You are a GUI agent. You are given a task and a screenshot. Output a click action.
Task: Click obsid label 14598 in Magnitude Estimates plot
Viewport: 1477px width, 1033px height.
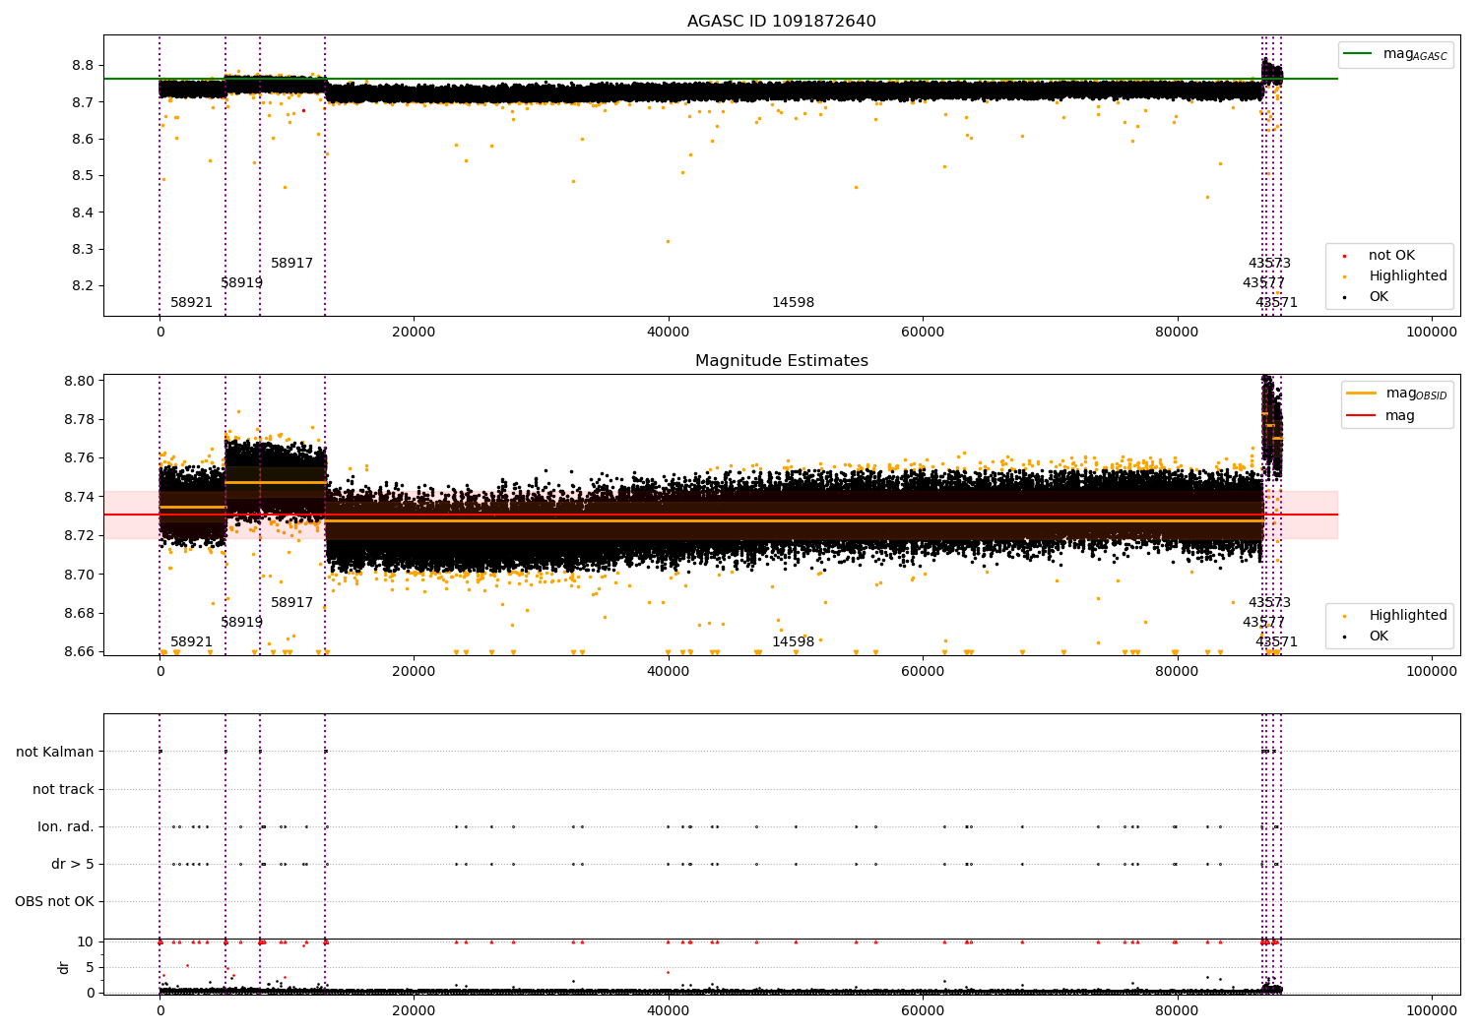(793, 642)
